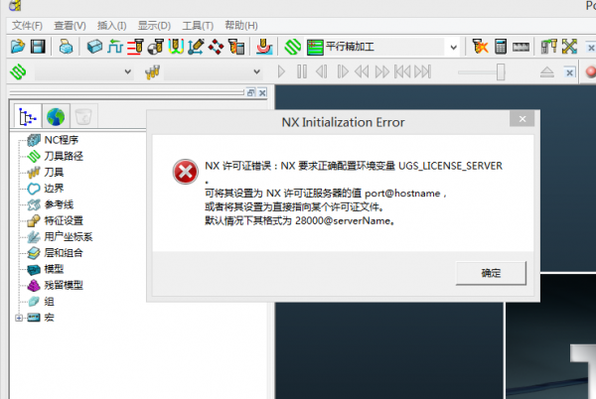Click the red sphere icon at right
Viewport: 596px width, 399px height.
(591, 71)
